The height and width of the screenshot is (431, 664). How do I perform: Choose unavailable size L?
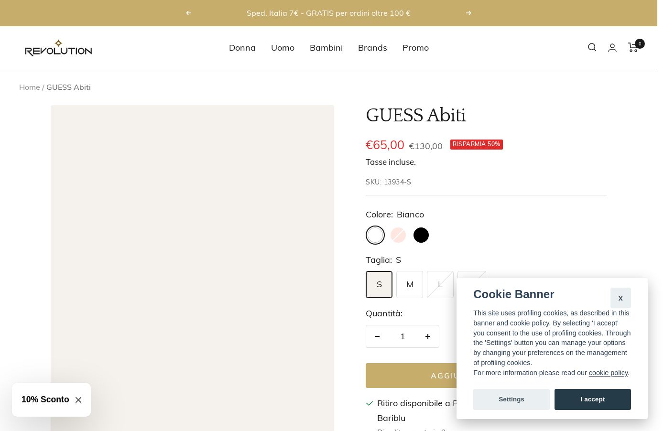click(440, 284)
